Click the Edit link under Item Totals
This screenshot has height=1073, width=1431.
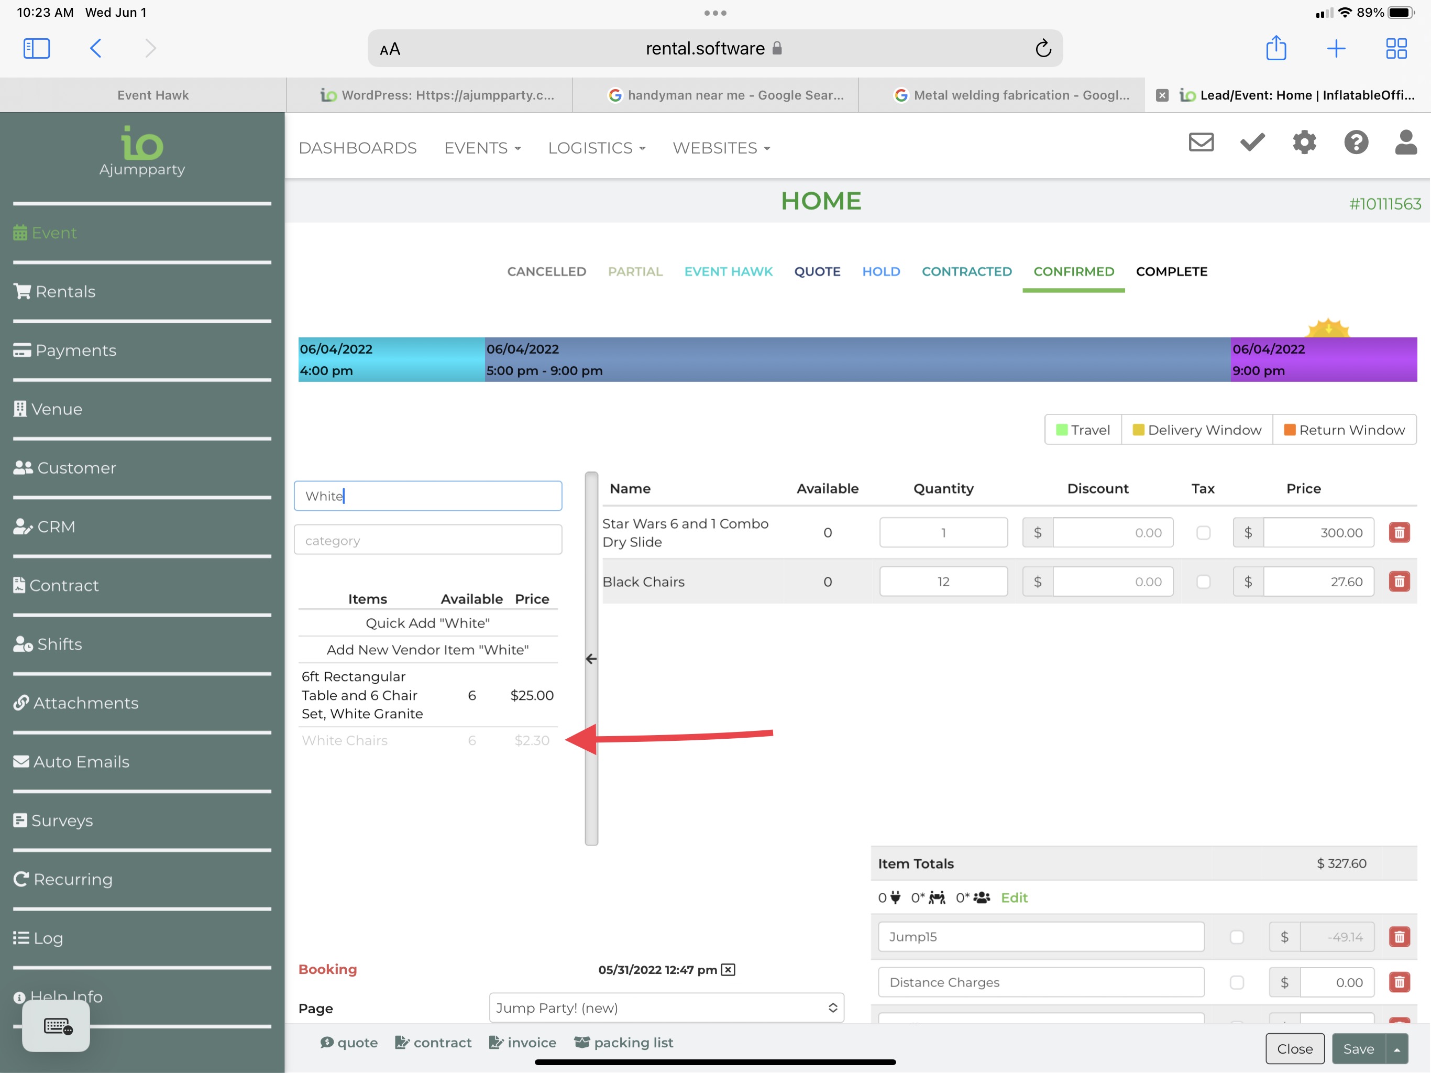click(x=1014, y=897)
